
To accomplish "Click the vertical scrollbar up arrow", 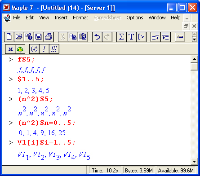I will tap(194, 59).
